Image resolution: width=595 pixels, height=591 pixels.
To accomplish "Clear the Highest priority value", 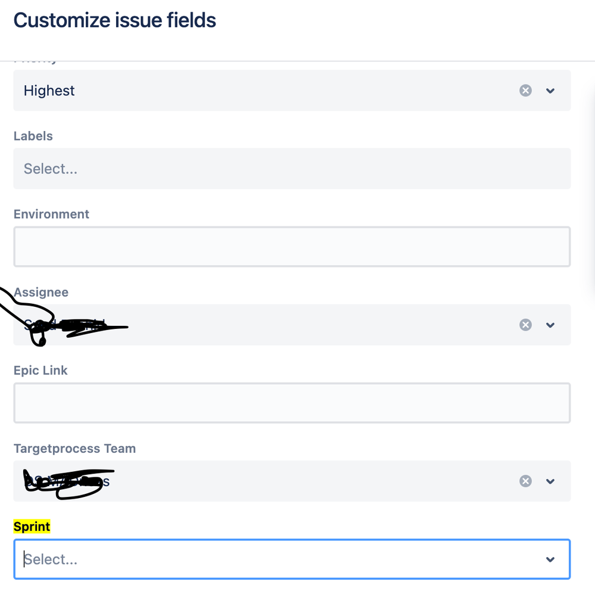I will [x=525, y=91].
